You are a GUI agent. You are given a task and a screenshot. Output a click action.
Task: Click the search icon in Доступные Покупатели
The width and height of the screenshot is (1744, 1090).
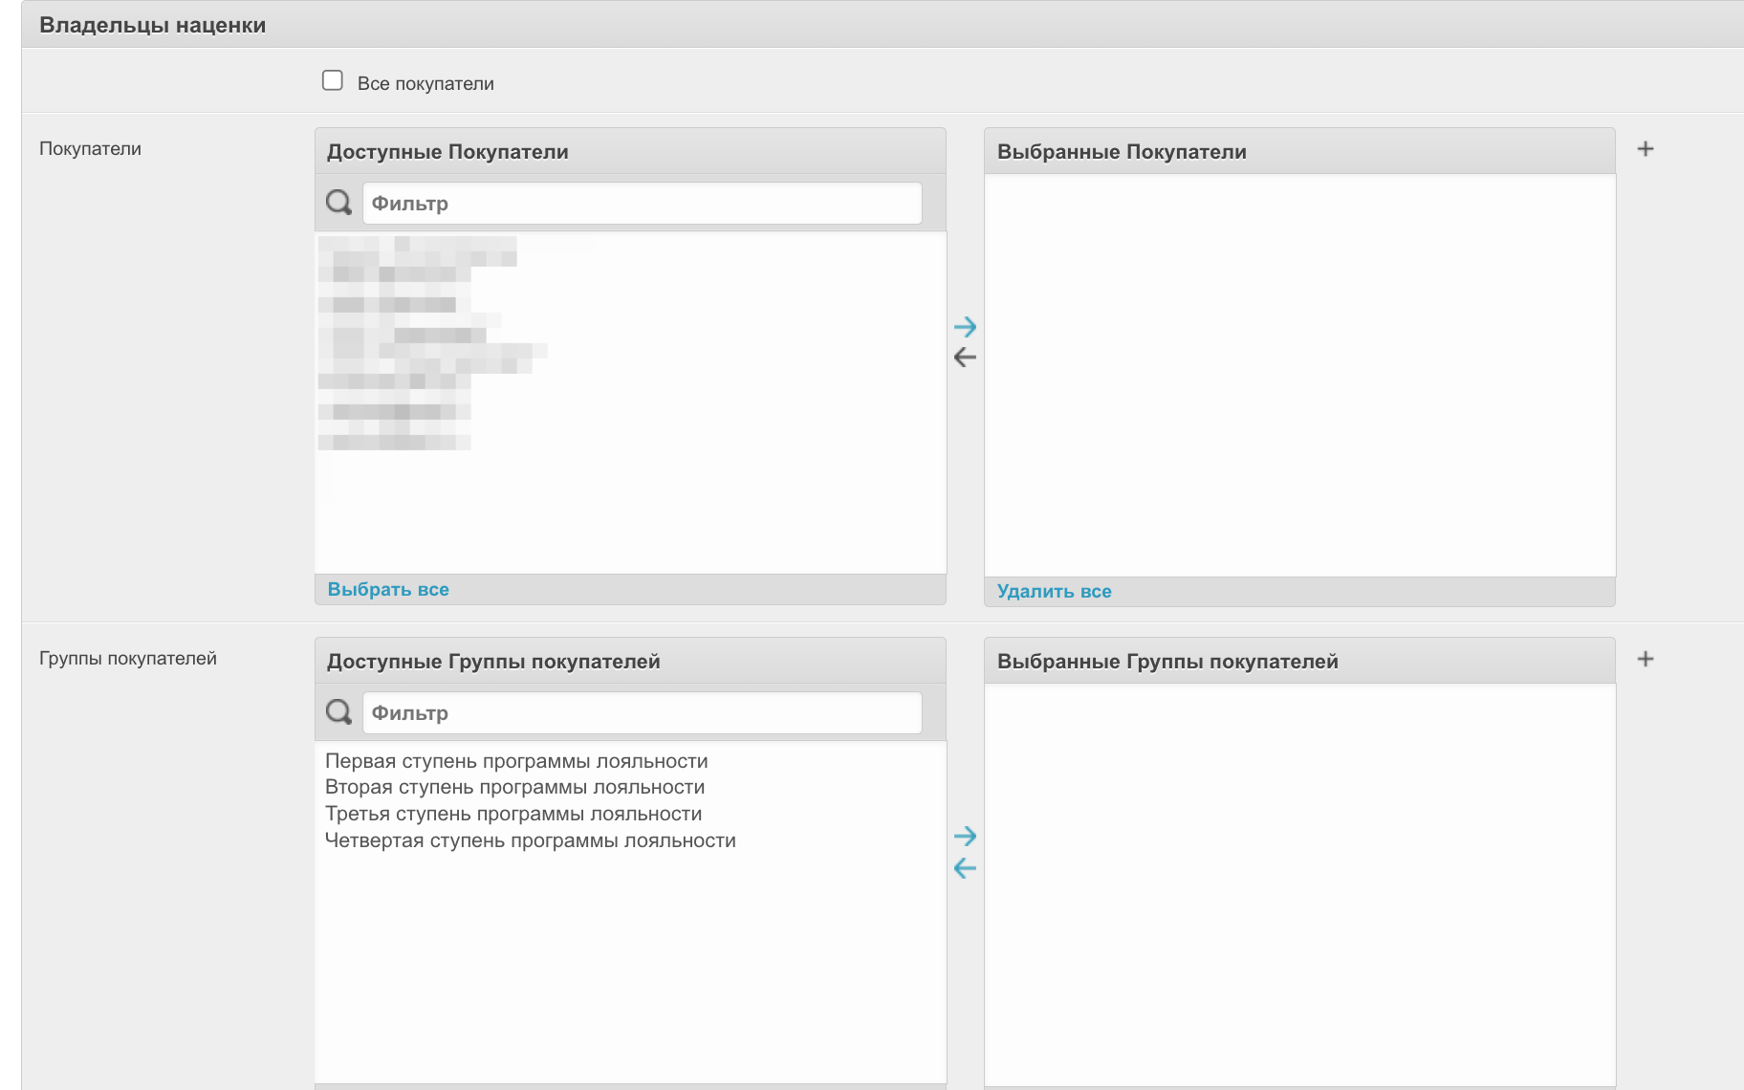(338, 203)
